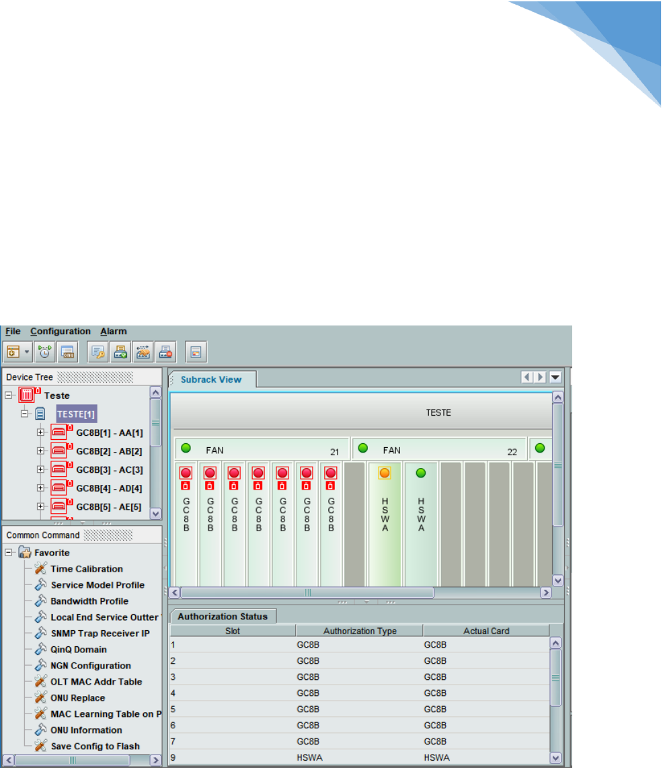The image size is (663, 768).
Task: Click the key authorization toolbar icon
Action: coord(99,351)
